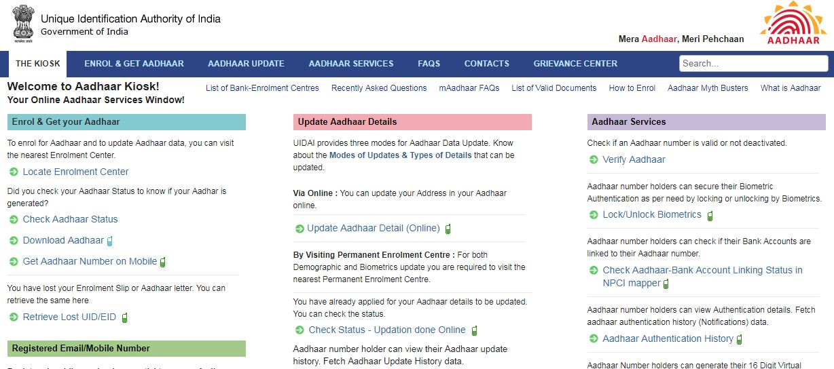
Task: Click green arrow beside Update Aadhaar Detail (Online)
Action: 300,229
